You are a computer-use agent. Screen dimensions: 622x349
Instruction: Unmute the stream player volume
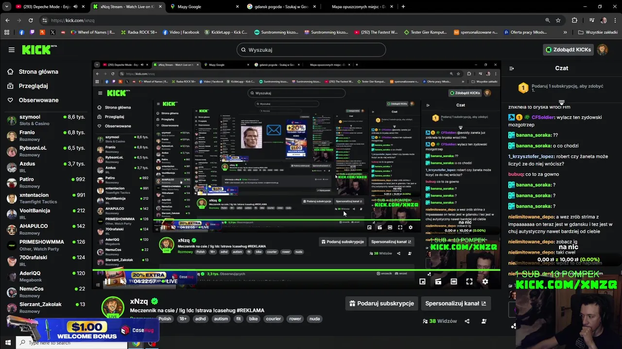click(123, 281)
